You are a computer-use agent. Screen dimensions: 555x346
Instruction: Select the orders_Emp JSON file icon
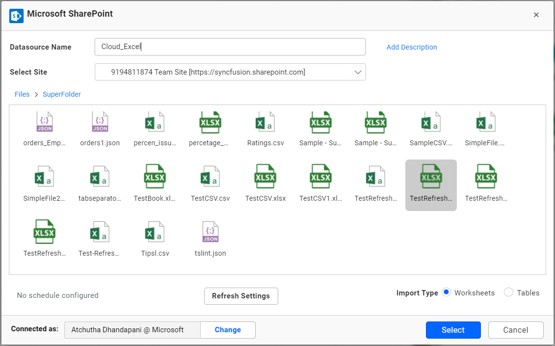45,122
